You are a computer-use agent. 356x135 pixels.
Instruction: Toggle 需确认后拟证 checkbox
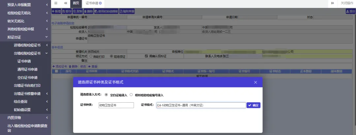[x=146, y=56]
